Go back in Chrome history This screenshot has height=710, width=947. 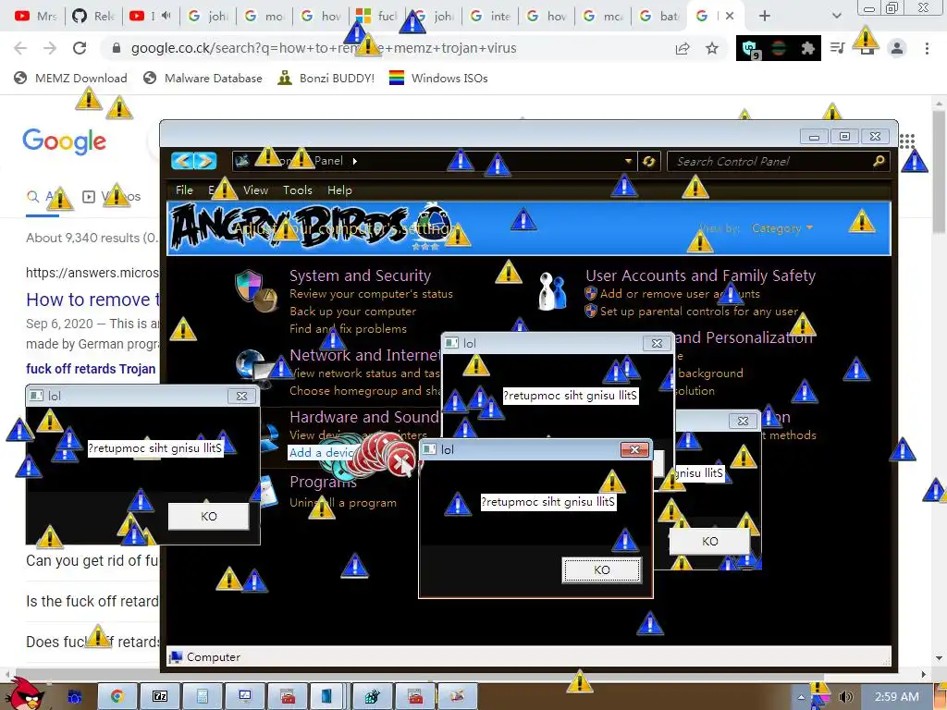[20, 48]
